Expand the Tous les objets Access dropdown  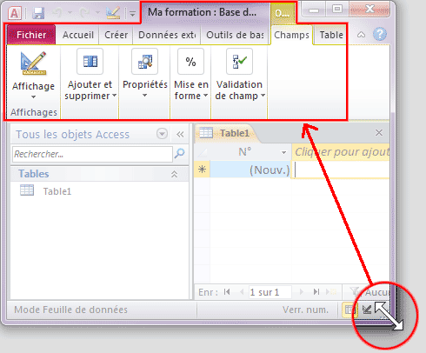162,134
